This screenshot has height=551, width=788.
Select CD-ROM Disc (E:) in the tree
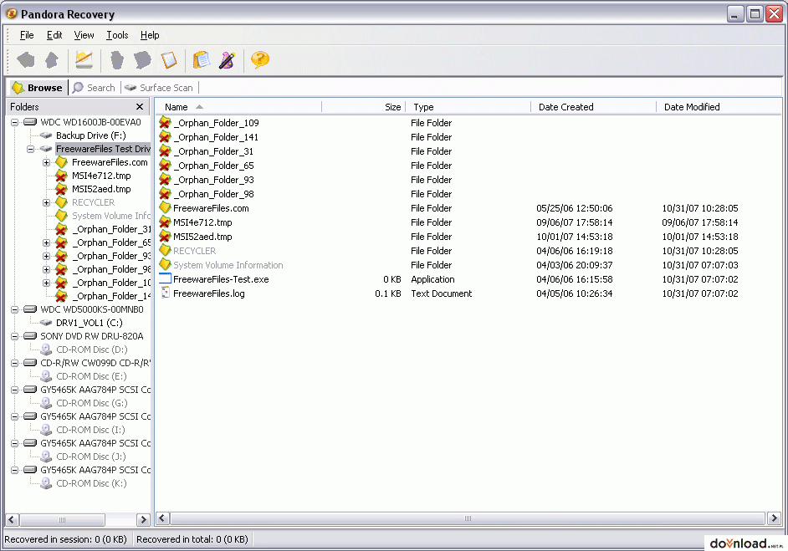(x=91, y=376)
